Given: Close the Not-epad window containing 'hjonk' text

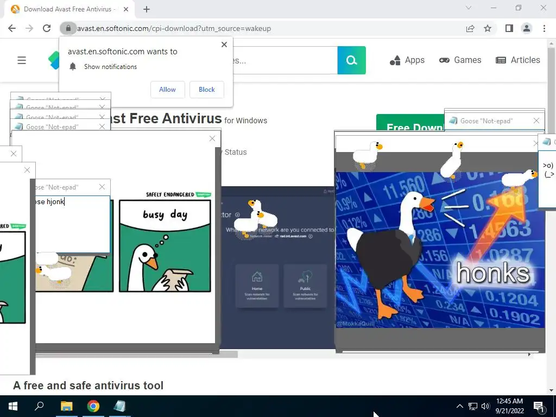Looking at the screenshot, I should coord(102,187).
